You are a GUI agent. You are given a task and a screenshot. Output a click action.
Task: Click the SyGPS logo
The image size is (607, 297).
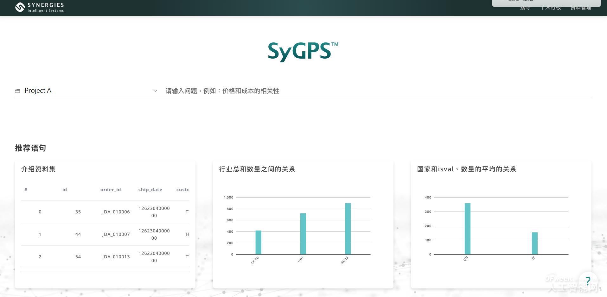pos(303,52)
